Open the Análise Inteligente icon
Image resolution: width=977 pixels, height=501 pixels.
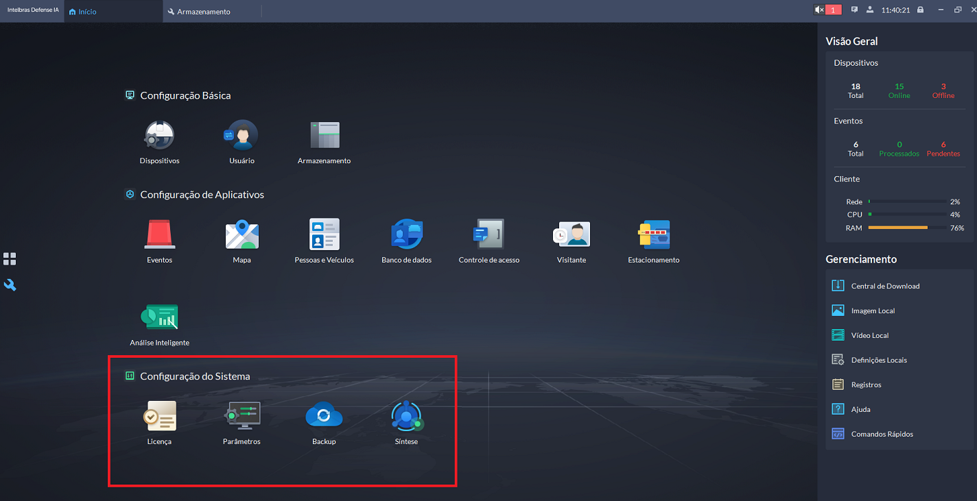[159, 317]
